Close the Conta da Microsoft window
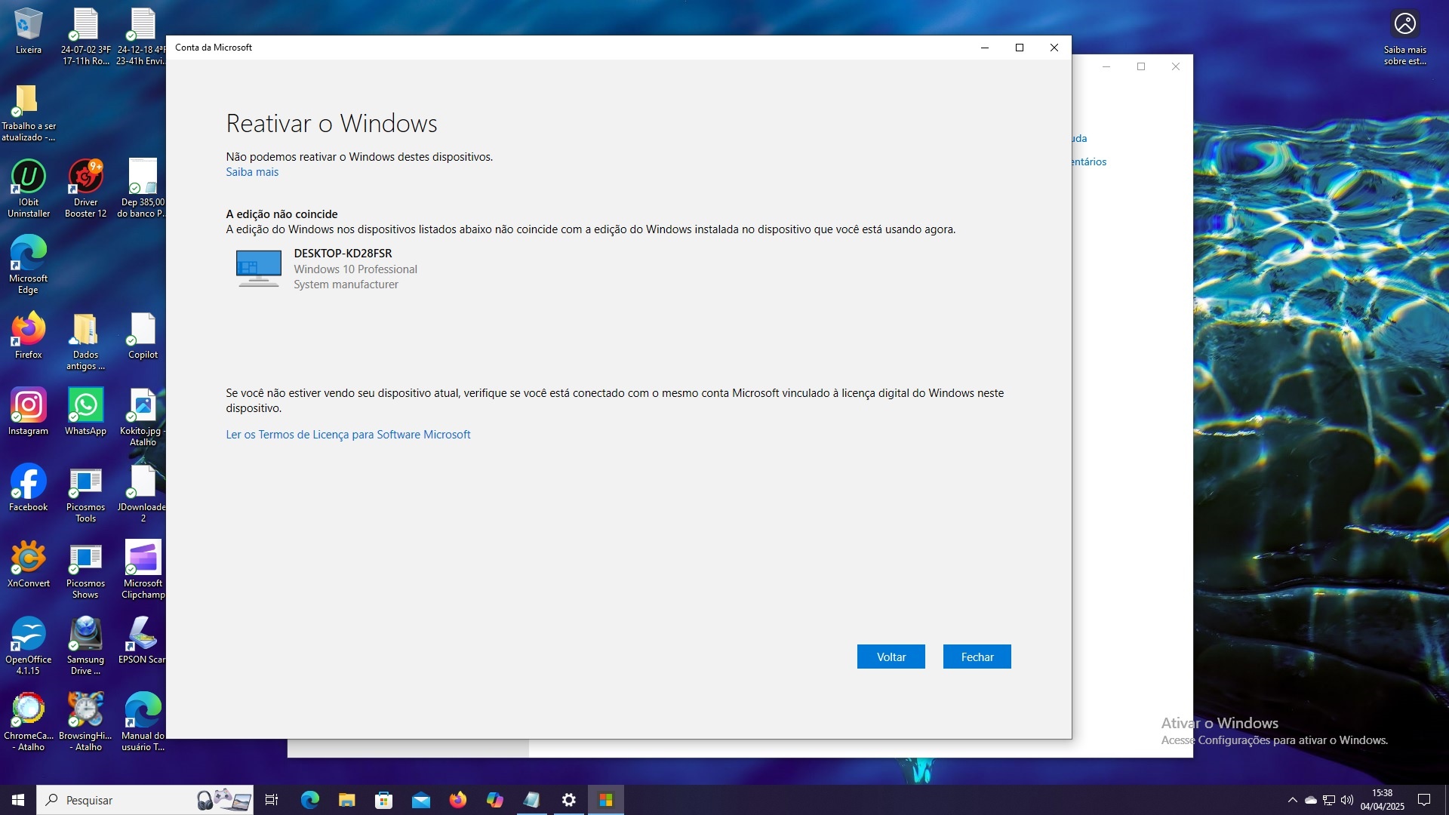1449x815 pixels. point(1054,48)
